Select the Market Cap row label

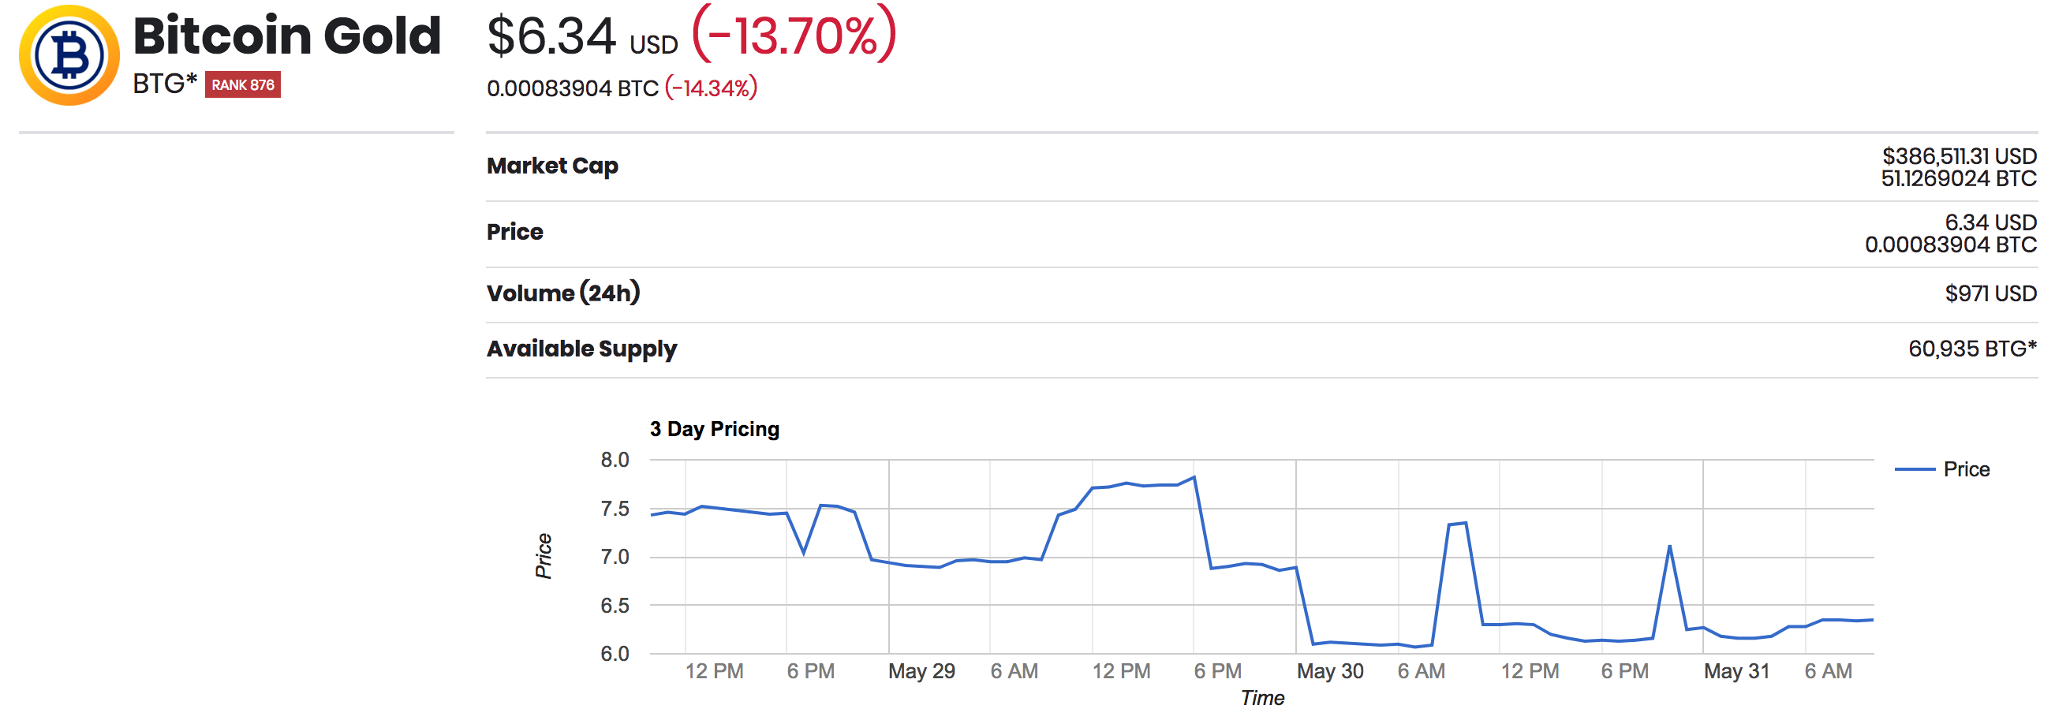click(553, 166)
